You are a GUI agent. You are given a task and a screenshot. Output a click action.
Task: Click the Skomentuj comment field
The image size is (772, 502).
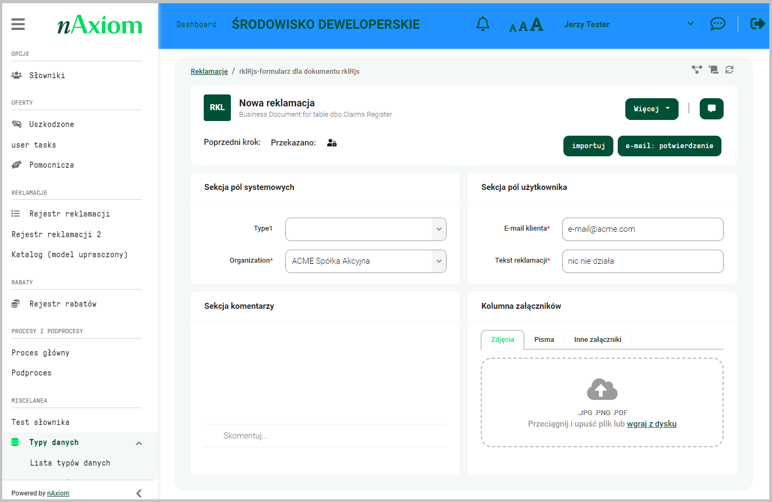coord(325,435)
